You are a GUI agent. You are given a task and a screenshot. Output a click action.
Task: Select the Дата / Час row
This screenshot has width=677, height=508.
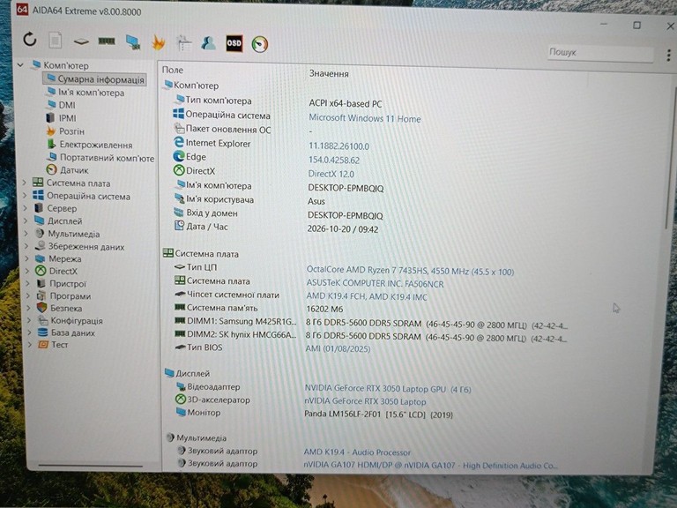pos(276,228)
